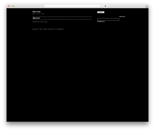Minimize the window with yellow button

(11, 6)
